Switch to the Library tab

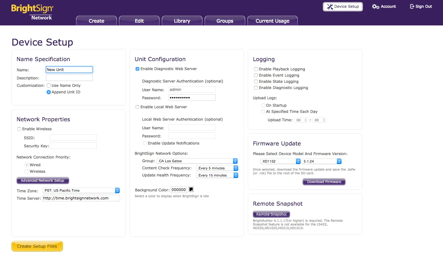point(182,21)
